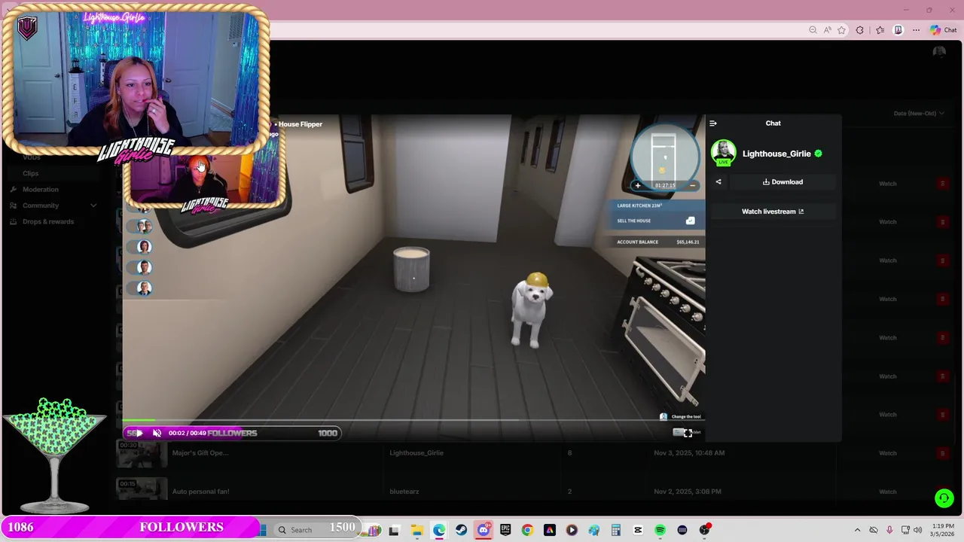This screenshot has width=964, height=542.
Task: Open Epic Games launcher from the taskbar
Action: click(505, 530)
